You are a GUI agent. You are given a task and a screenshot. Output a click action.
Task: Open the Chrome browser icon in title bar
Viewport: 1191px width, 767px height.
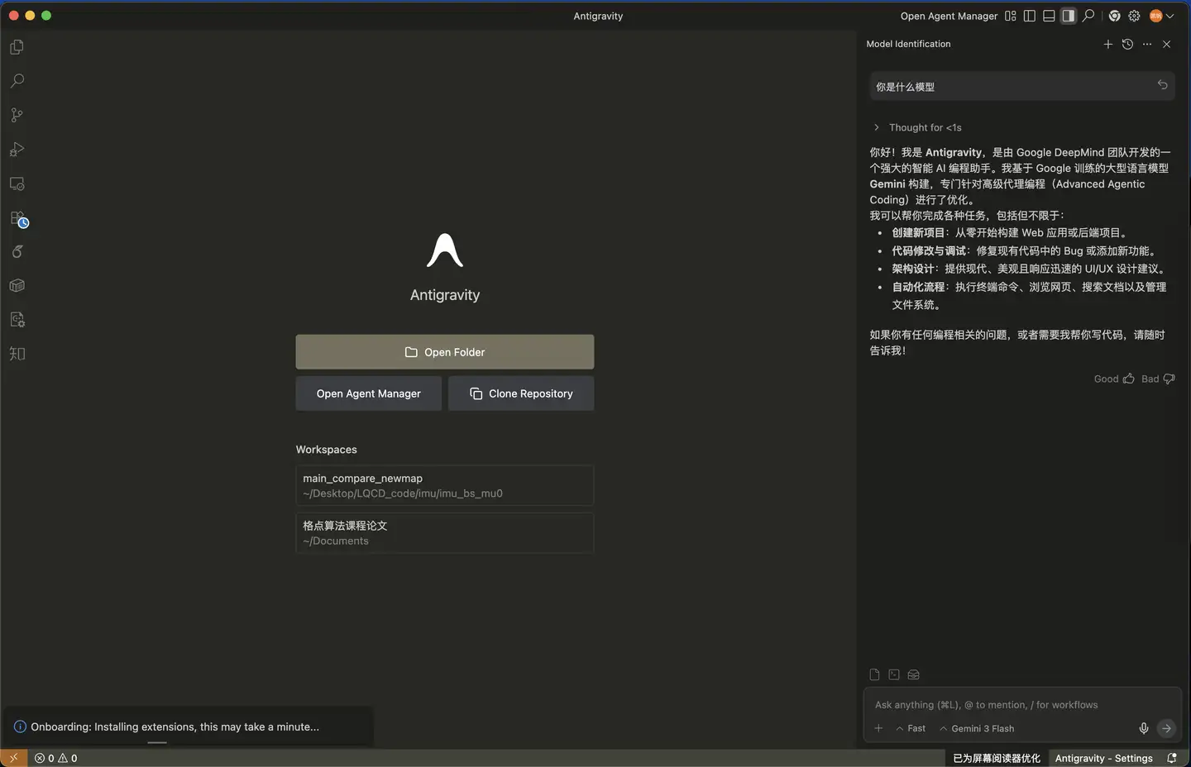click(1115, 16)
